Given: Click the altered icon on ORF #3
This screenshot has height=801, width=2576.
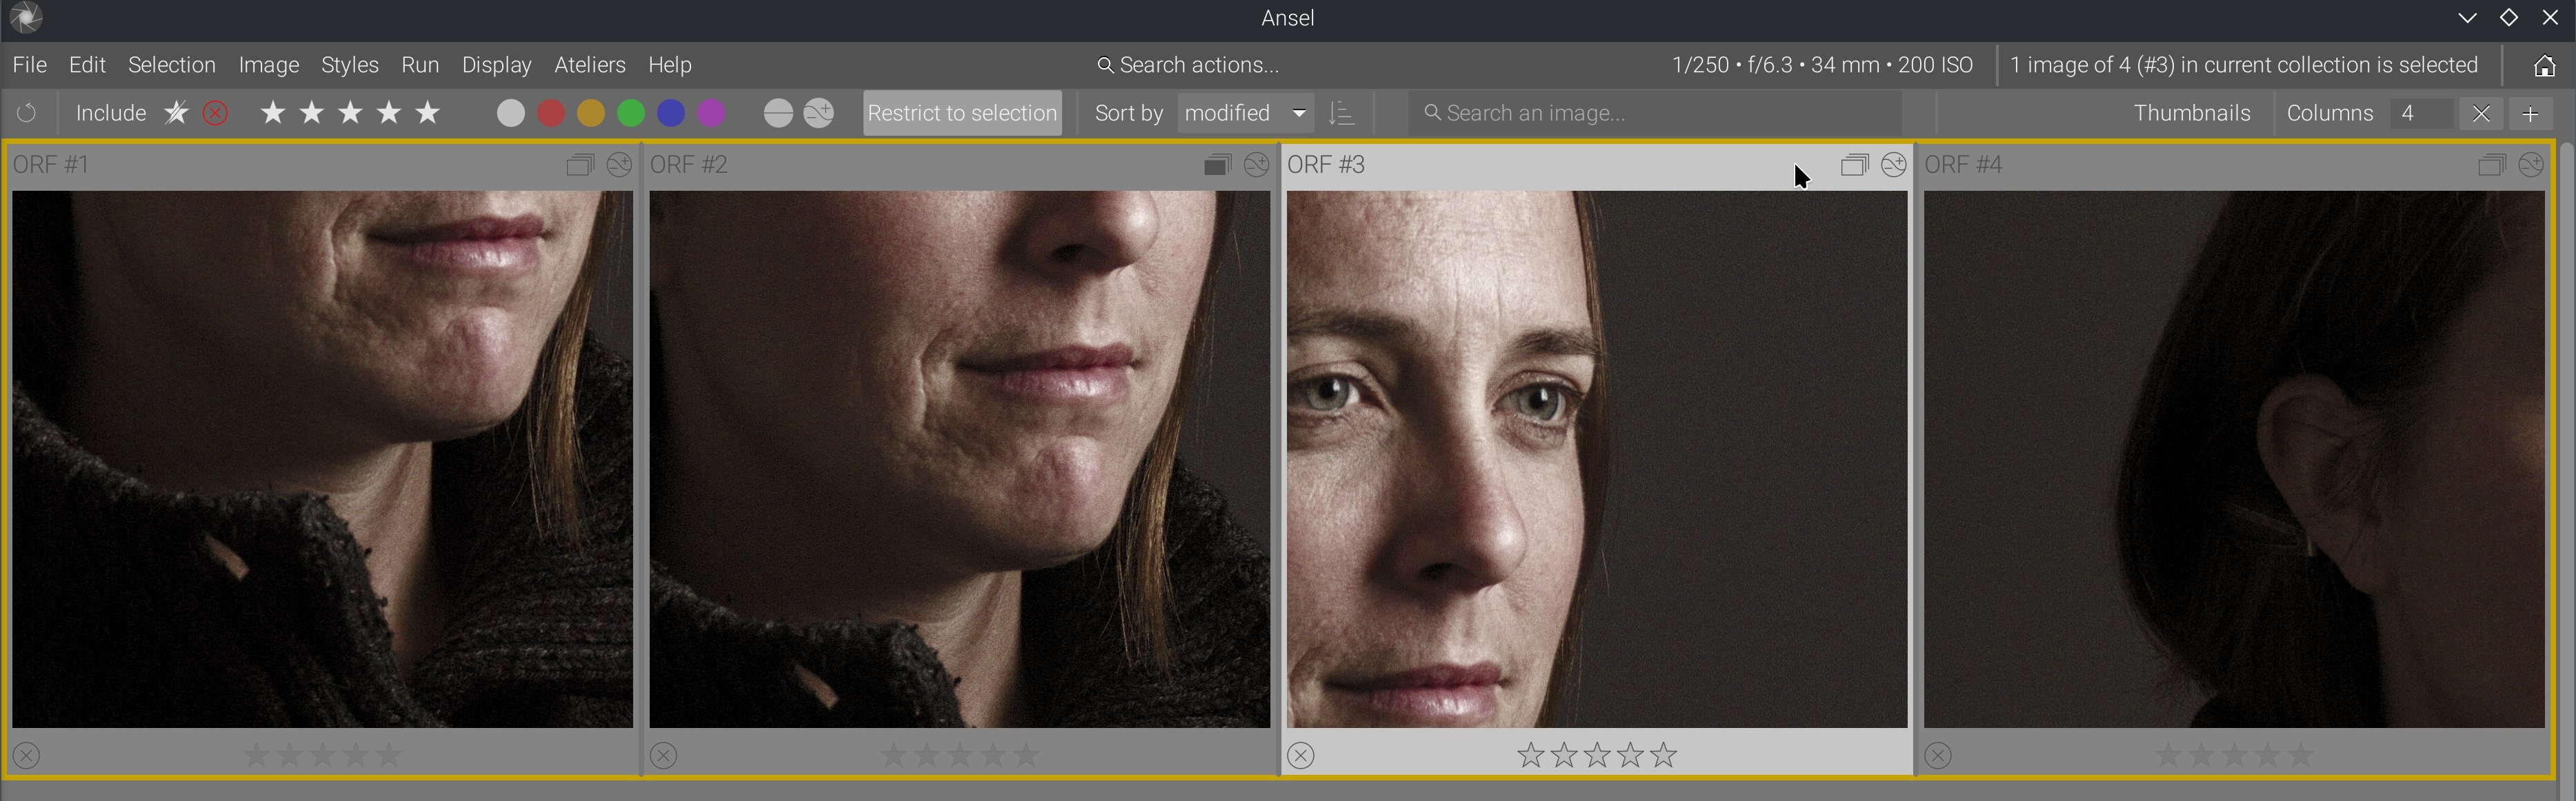Looking at the screenshot, I should (x=1893, y=165).
